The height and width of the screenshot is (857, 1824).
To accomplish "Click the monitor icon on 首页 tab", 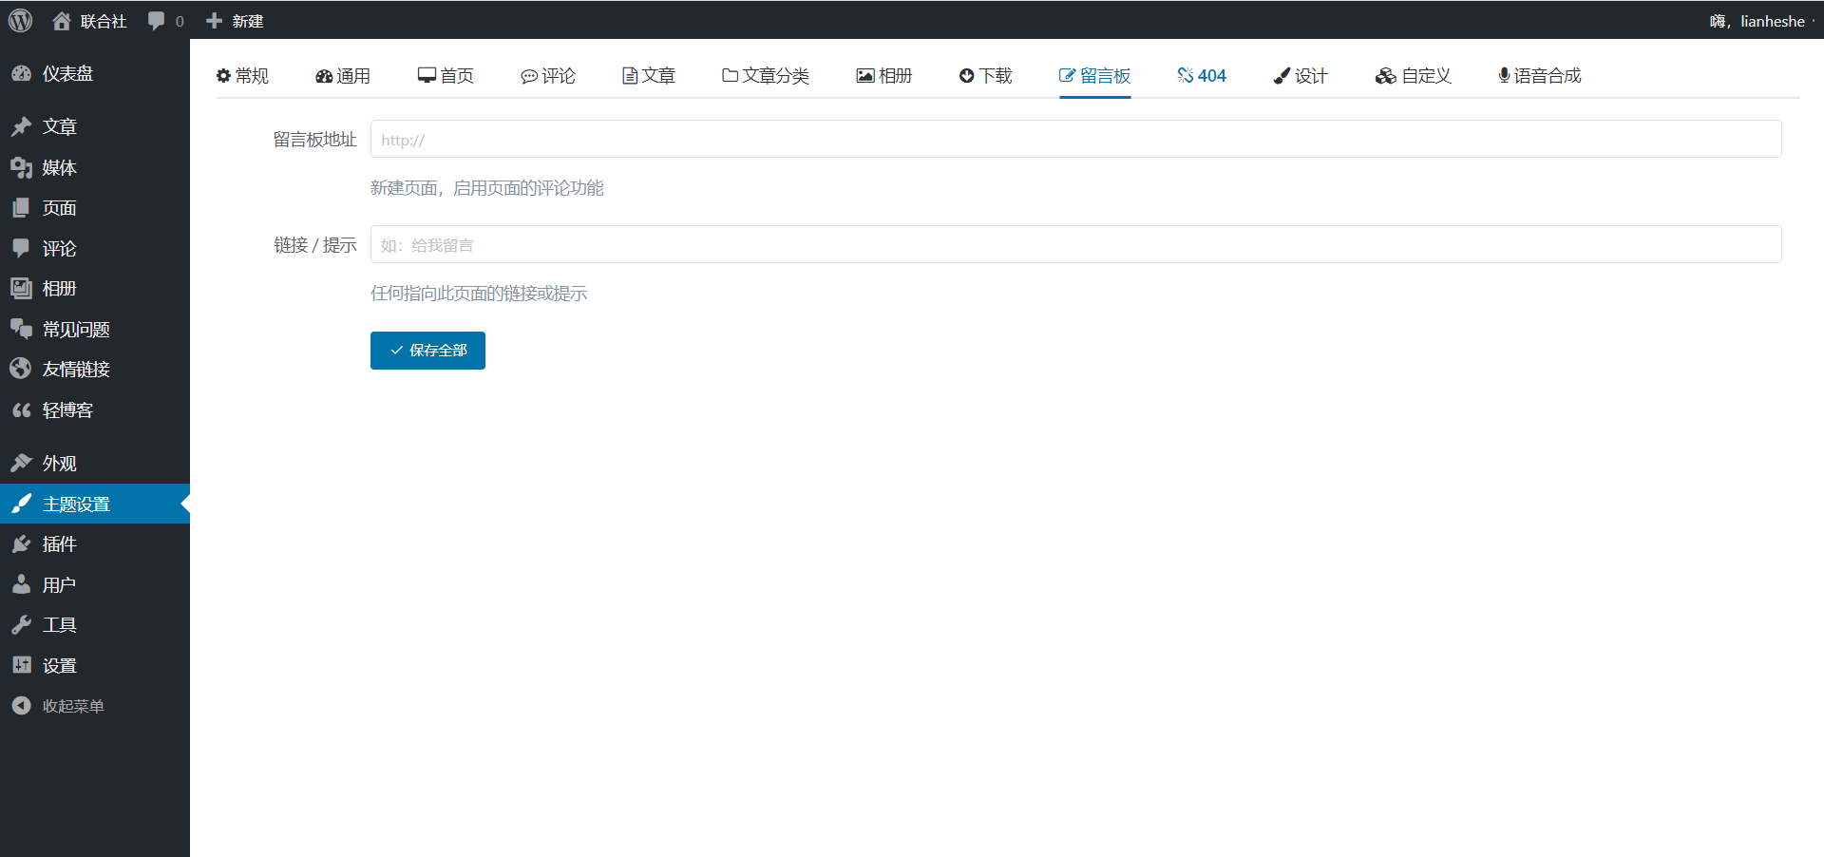I will [427, 75].
